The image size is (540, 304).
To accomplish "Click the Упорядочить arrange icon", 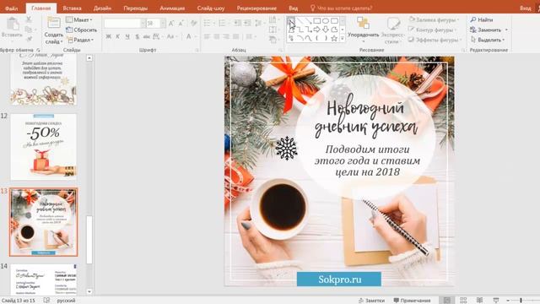I will click(x=363, y=24).
